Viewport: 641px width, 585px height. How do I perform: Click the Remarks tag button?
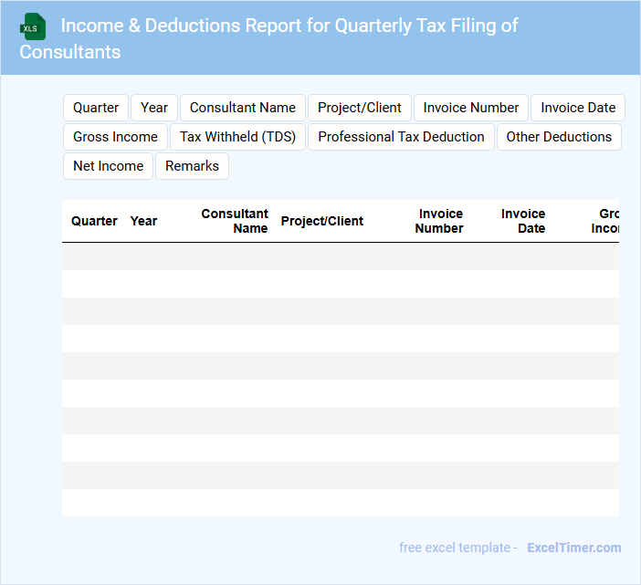coord(192,166)
